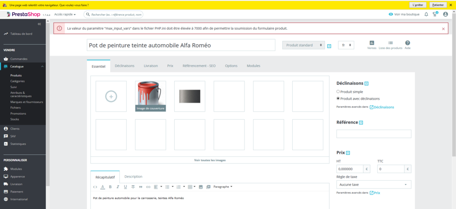Viewport: 456px width, 209px height.
Task: Switch to the Prix tab
Action: 170,66
